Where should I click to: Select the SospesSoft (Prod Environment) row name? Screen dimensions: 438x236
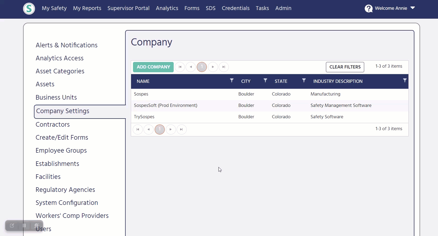coord(166,105)
